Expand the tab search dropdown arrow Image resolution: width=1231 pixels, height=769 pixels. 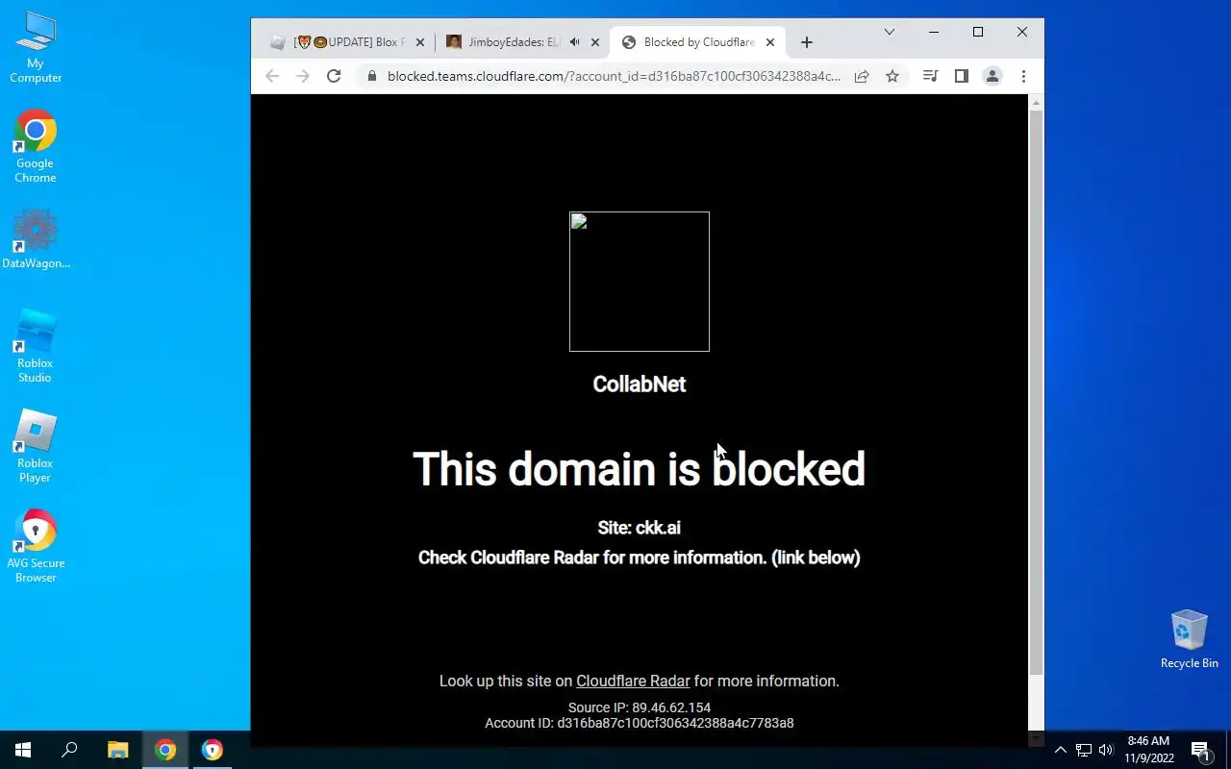[890, 32]
